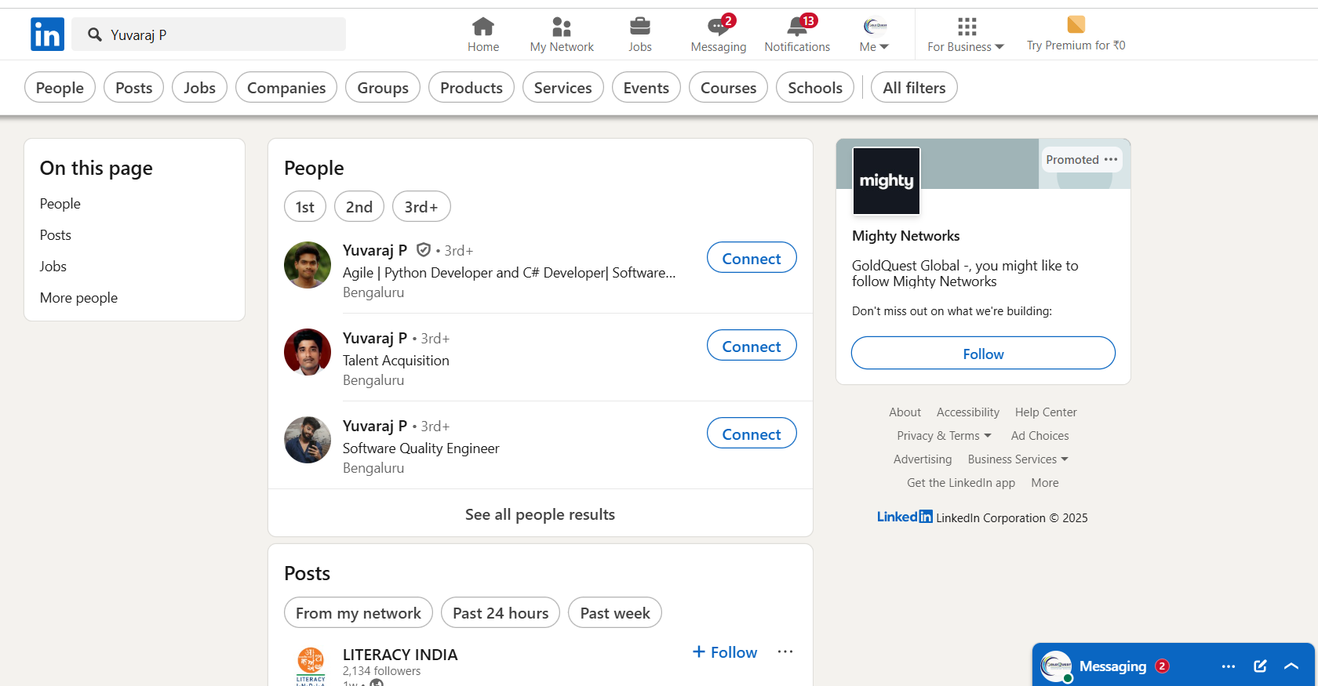Toggle From my network posts filter
The image size is (1318, 686).
point(359,613)
